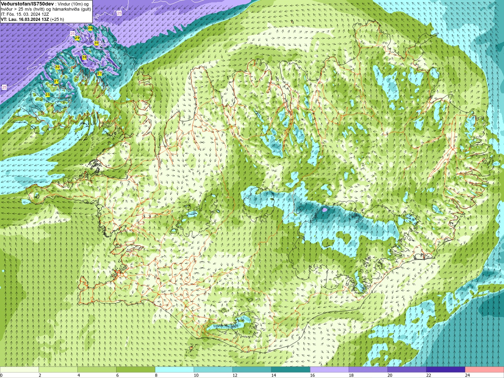Select the lavender 16–18 legend swatch
This screenshot has height=378, width=504.
tap(330, 370)
